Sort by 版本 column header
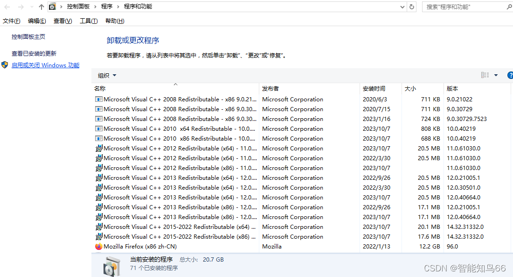This screenshot has height=277, width=513. pyautogui.click(x=478, y=88)
